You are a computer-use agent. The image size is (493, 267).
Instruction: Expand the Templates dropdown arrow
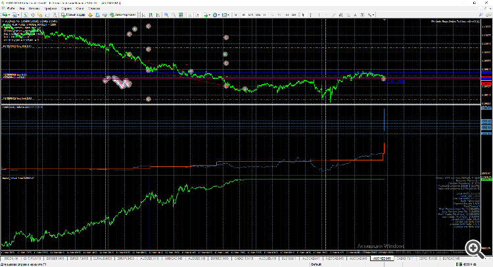pos(228,14)
